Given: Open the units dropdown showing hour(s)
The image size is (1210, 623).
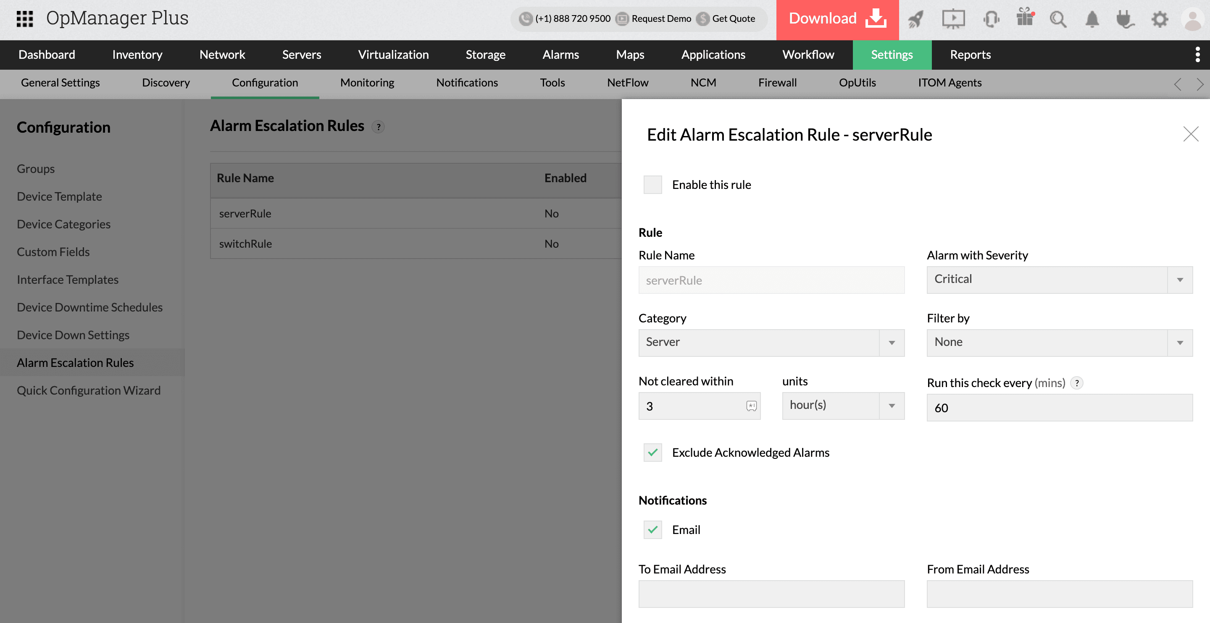Looking at the screenshot, I should pos(843,406).
